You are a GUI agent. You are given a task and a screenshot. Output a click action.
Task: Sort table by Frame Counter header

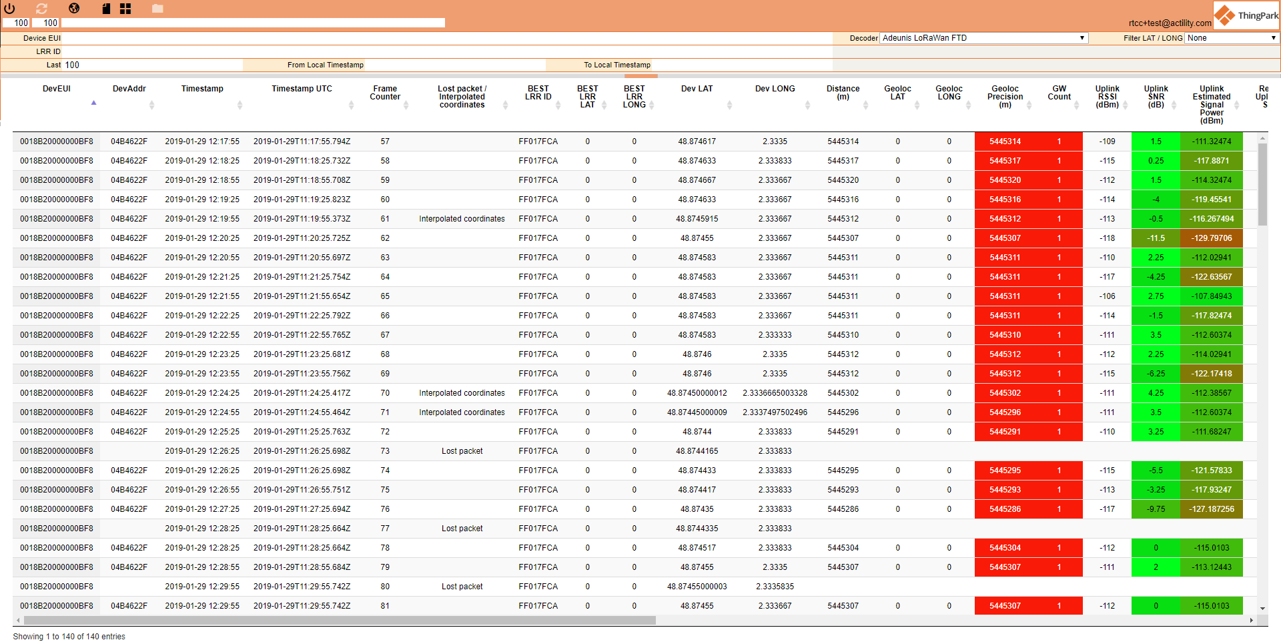click(x=385, y=93)
